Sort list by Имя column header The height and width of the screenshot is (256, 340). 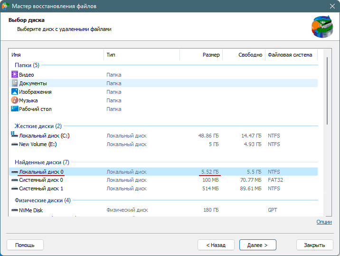[x=57, y=55]
